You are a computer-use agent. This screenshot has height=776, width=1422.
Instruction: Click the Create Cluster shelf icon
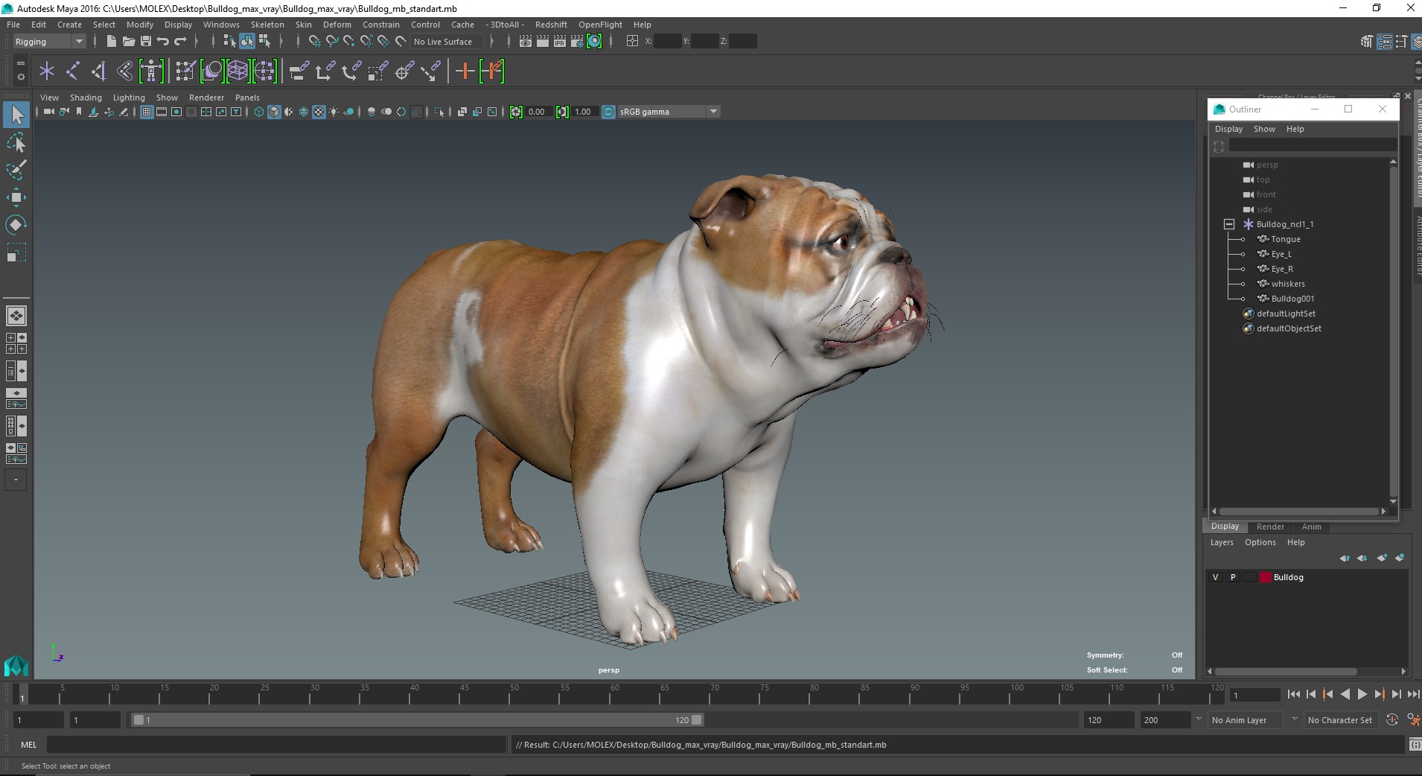coord(264,71)
